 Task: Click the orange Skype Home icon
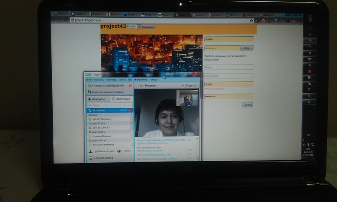tap(130, 86)
